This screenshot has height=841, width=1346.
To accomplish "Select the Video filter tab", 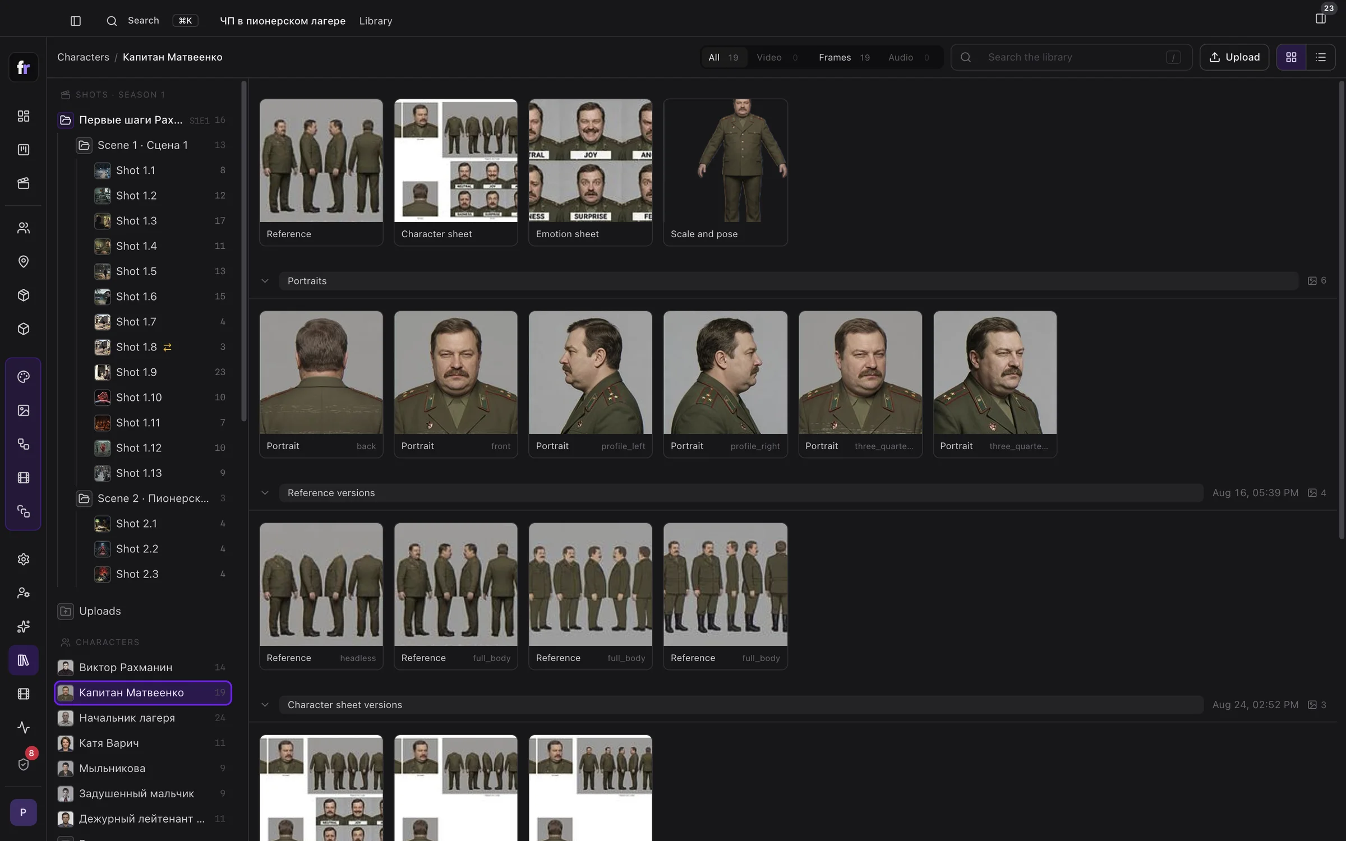I will pyautogui.click(x=777, y=57).
